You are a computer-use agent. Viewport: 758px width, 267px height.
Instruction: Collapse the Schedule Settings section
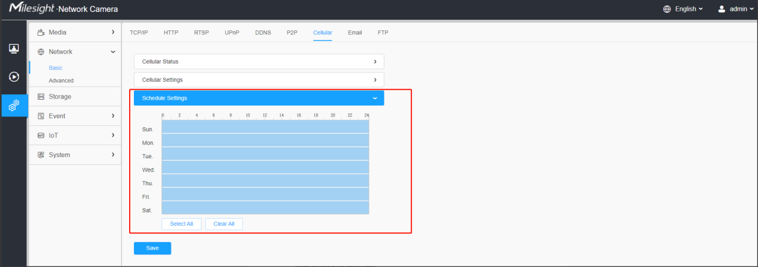(259, 98)
